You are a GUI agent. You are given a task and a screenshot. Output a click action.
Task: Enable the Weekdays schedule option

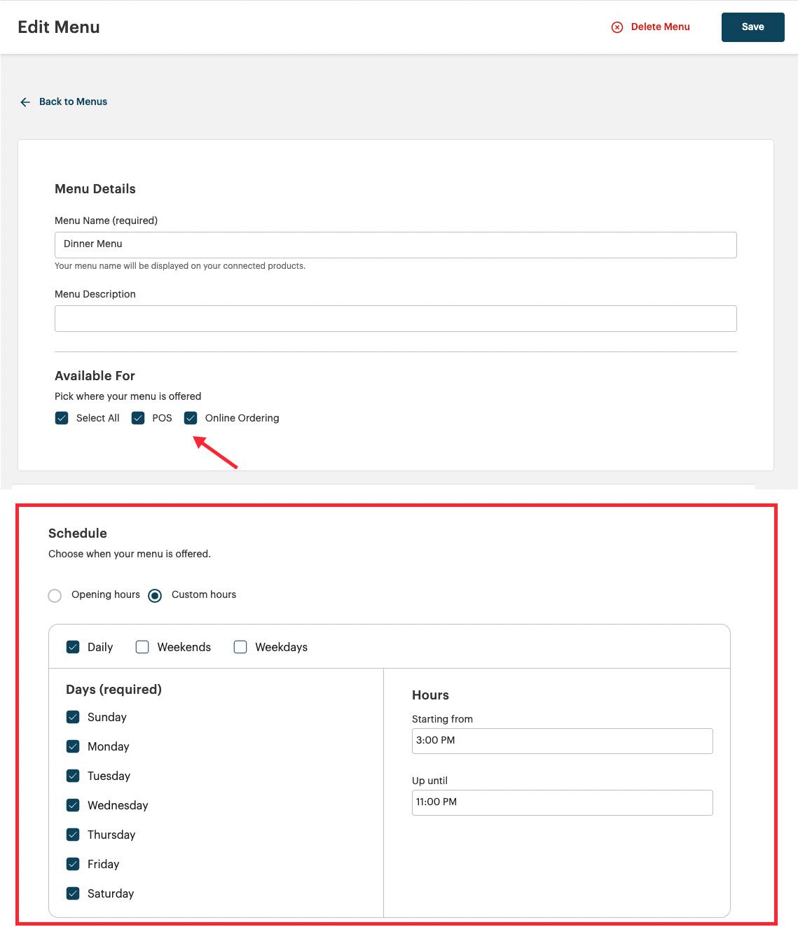240,647
